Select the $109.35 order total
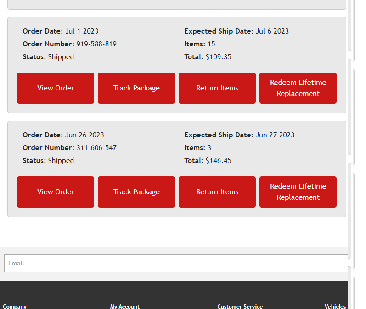 (218, 57)
